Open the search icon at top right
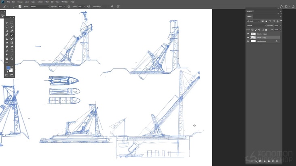296x166 pixels. [281, 6]
